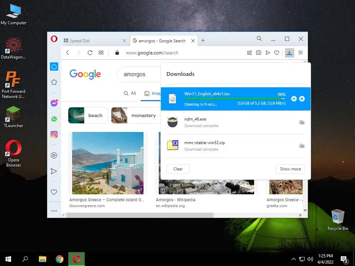Screen dimensions: 355x266
Task: Search tabs with magnifier icon
Action: (259, 38)
